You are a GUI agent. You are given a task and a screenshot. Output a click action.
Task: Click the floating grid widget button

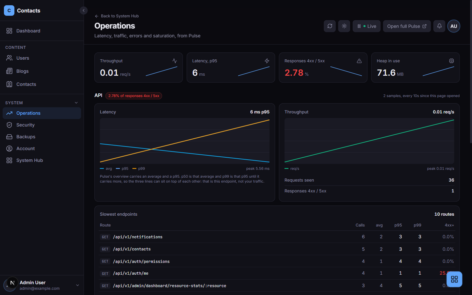point(454,279)
